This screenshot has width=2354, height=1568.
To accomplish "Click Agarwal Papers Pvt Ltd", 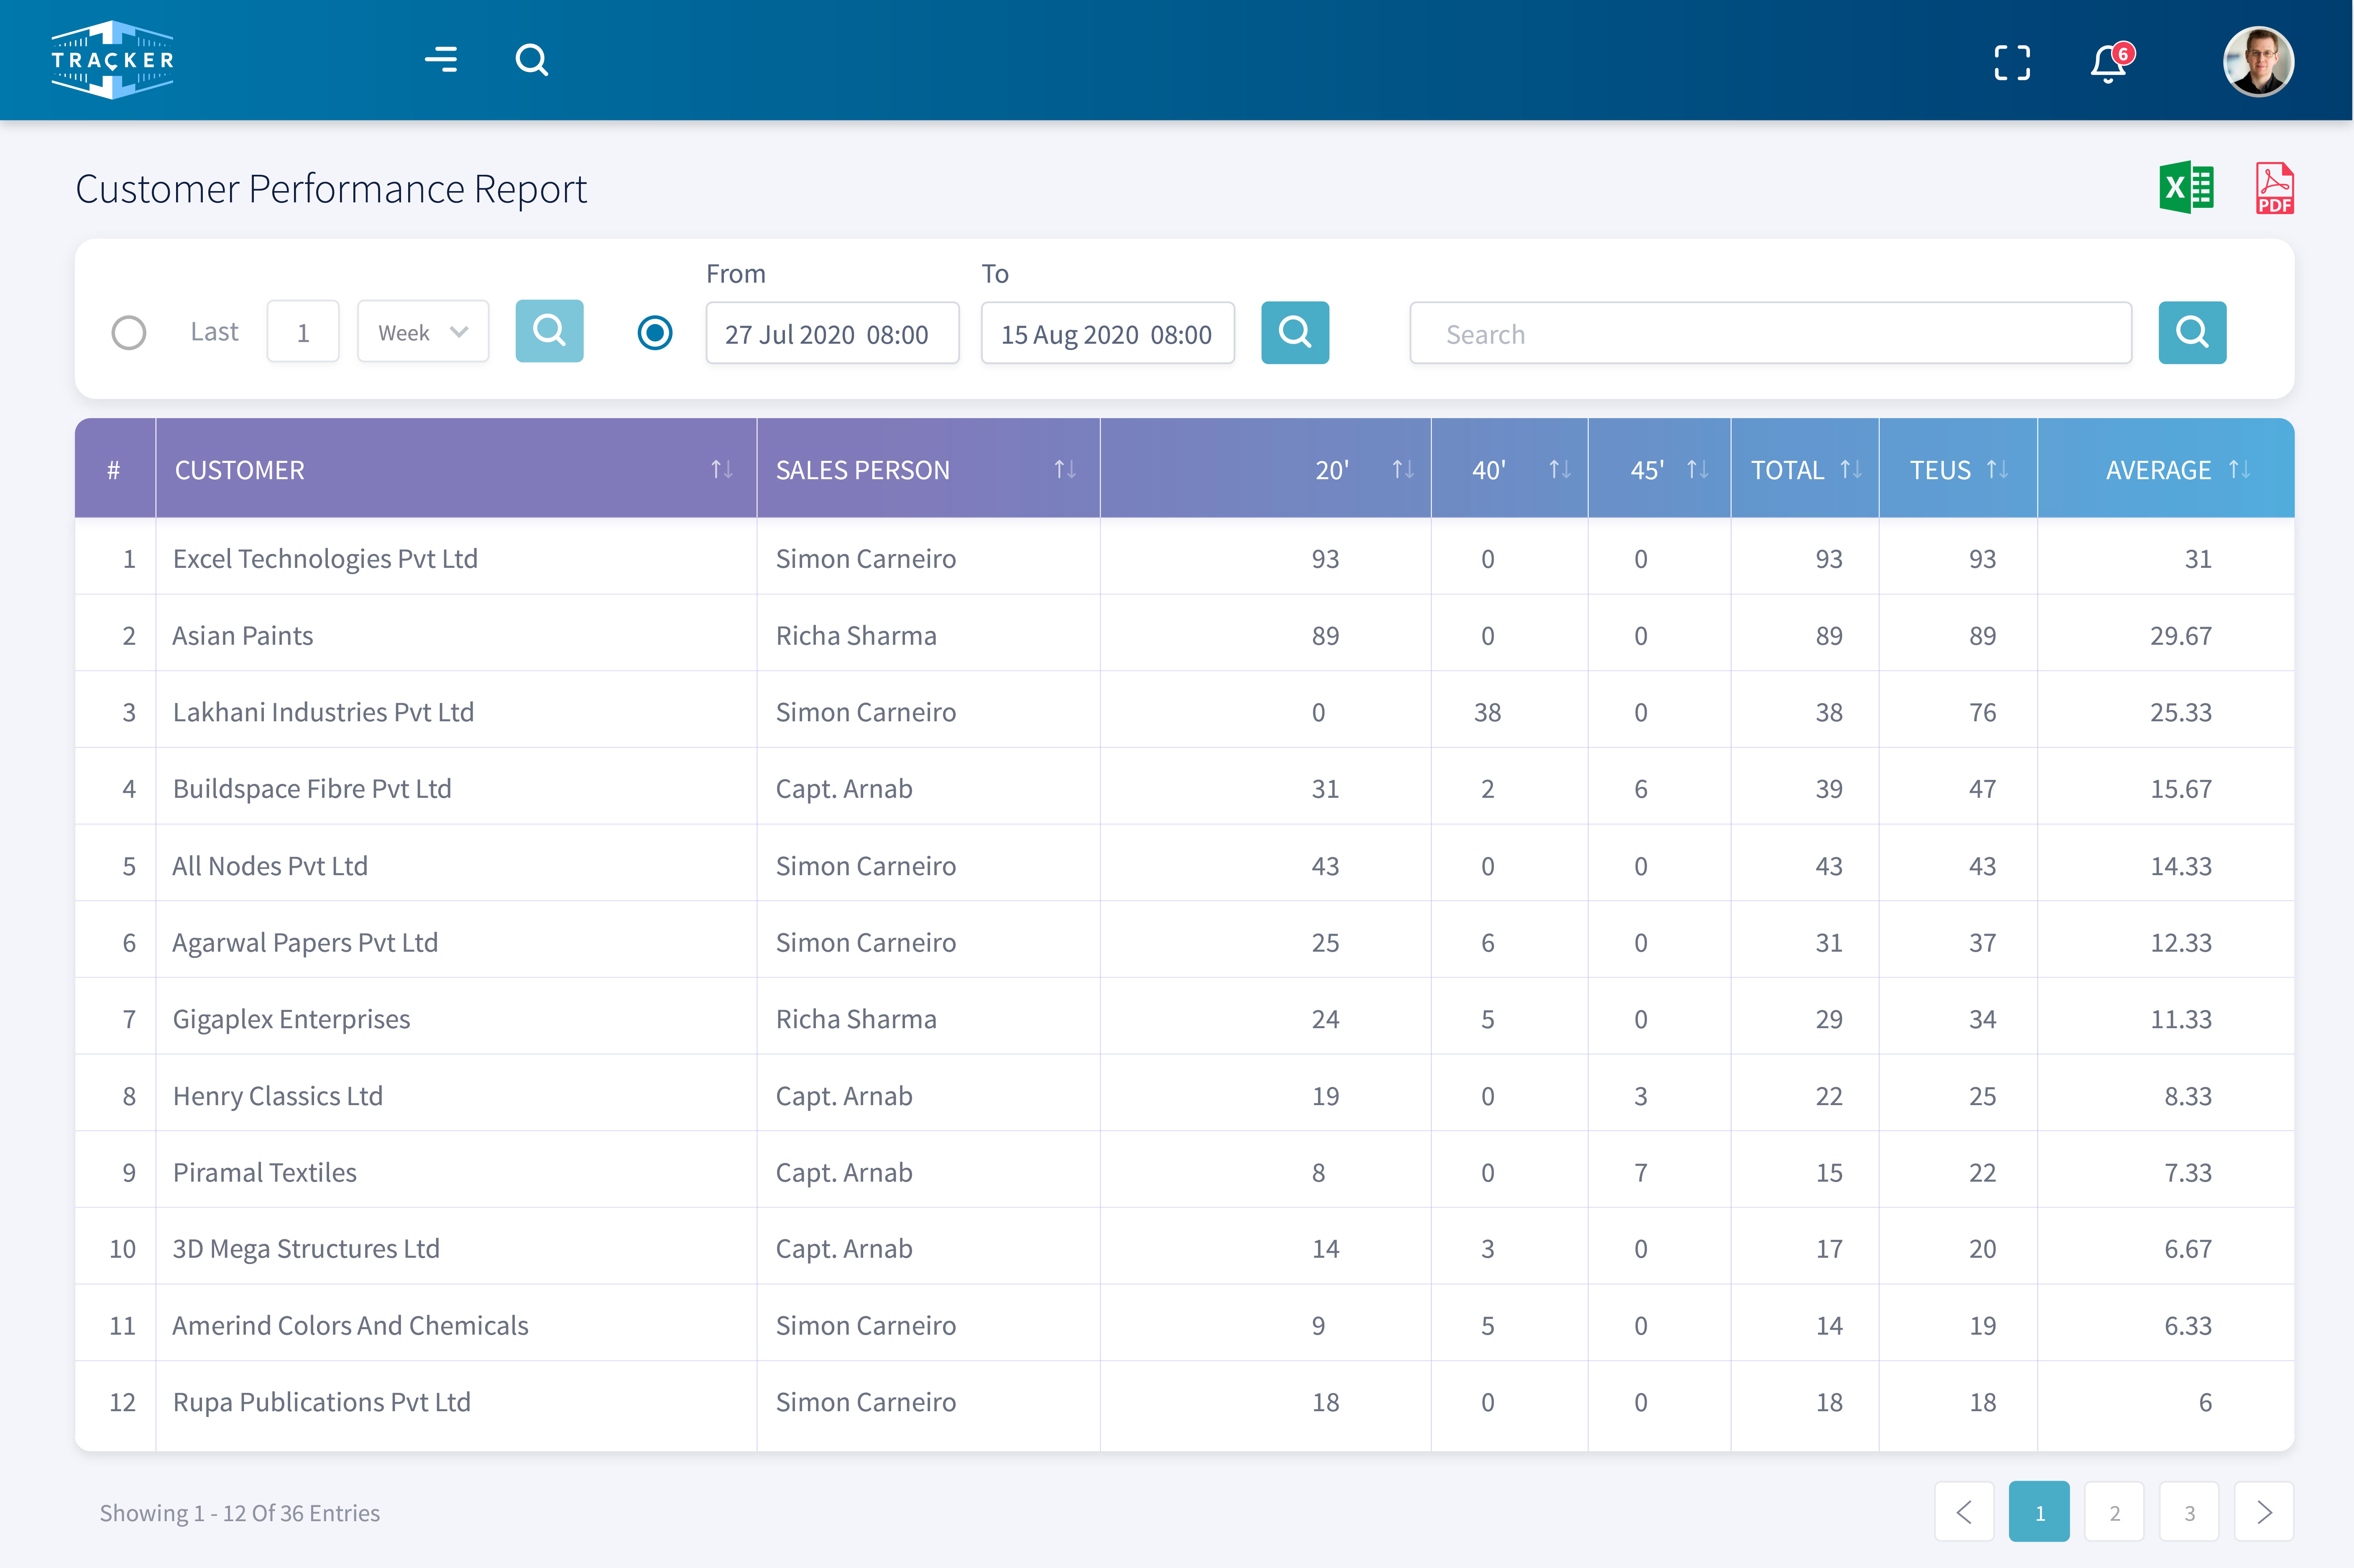I will [305, 943].
